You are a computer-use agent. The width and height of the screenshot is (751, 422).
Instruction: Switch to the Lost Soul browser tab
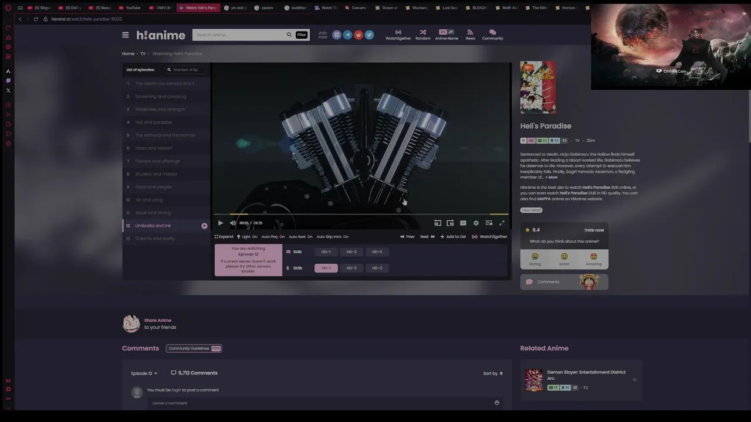point(447,8)
